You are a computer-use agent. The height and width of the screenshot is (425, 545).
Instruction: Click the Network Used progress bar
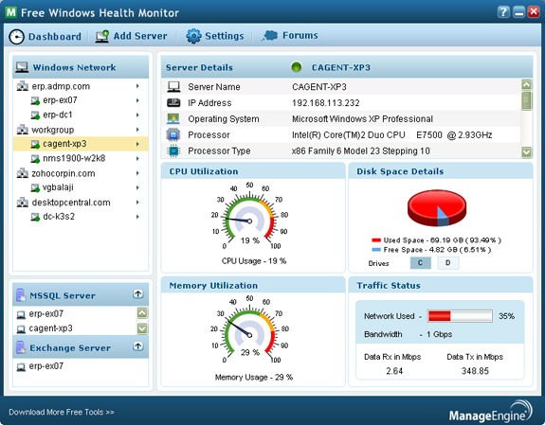click(x=460, y=316)
